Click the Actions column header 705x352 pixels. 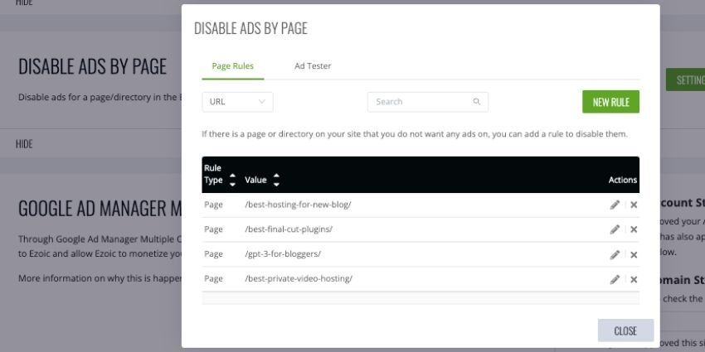point(623,180)
